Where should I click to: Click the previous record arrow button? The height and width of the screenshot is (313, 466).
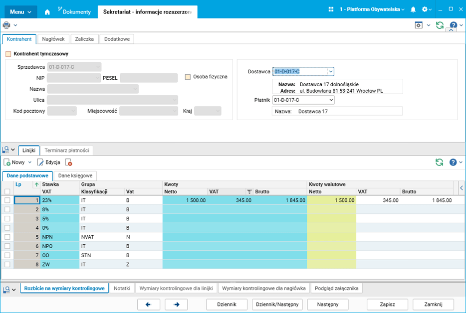pyautogui.click(x=149, y=305)
